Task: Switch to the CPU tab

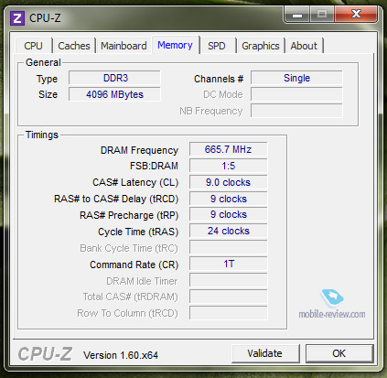Action: [33, 46]
